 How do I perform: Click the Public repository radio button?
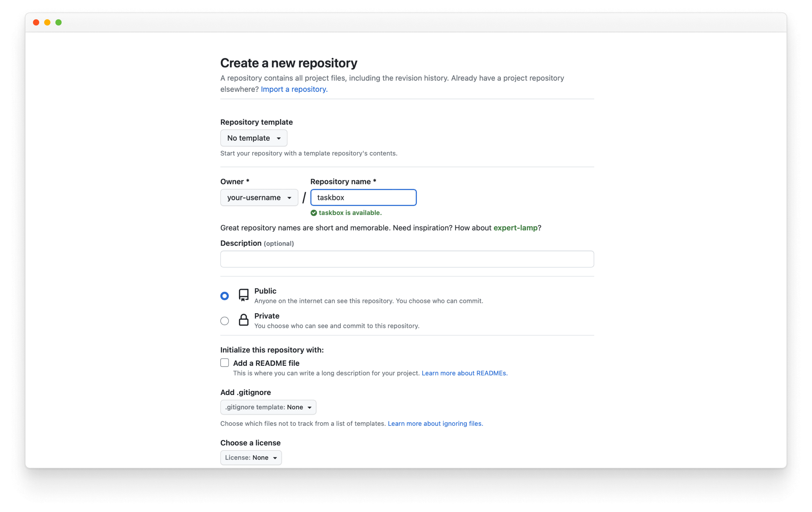225,296
